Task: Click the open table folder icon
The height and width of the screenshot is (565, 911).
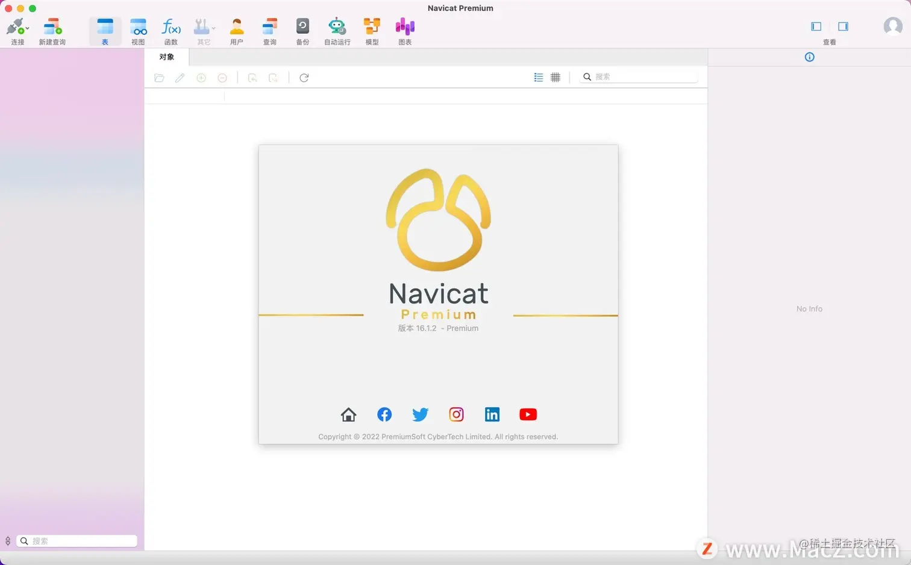Action: (159, 78)
